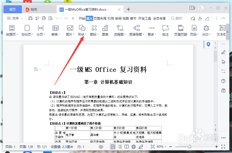Open the Chapter (章节) tab
Image resolution: width=232 pixels, height=153 pixels.
point(133,18)
